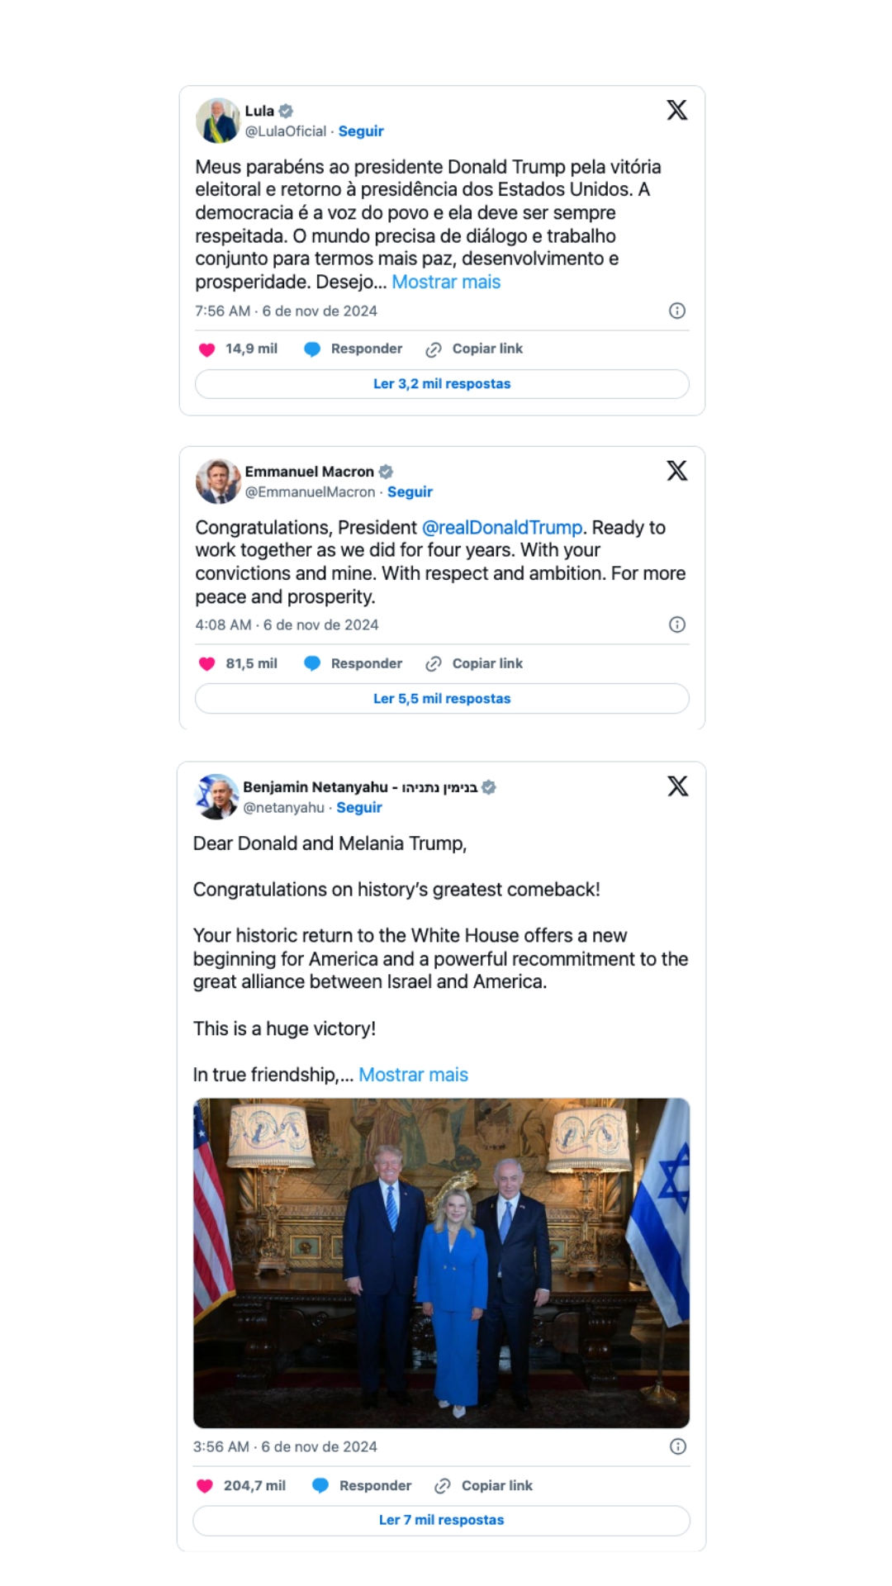Like Macron's tweet with 81,5 mil likes
The image size is (892, 1586).
207,663
